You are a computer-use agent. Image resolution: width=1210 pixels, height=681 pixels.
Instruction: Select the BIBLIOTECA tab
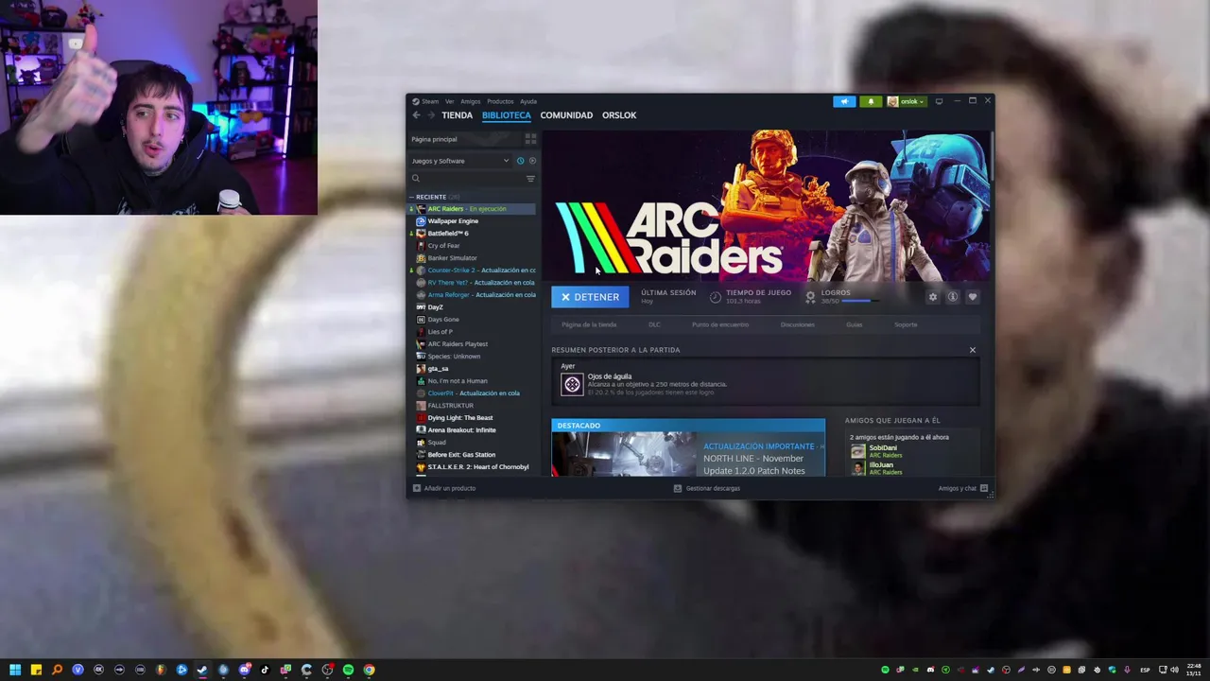tap(506, 115)
